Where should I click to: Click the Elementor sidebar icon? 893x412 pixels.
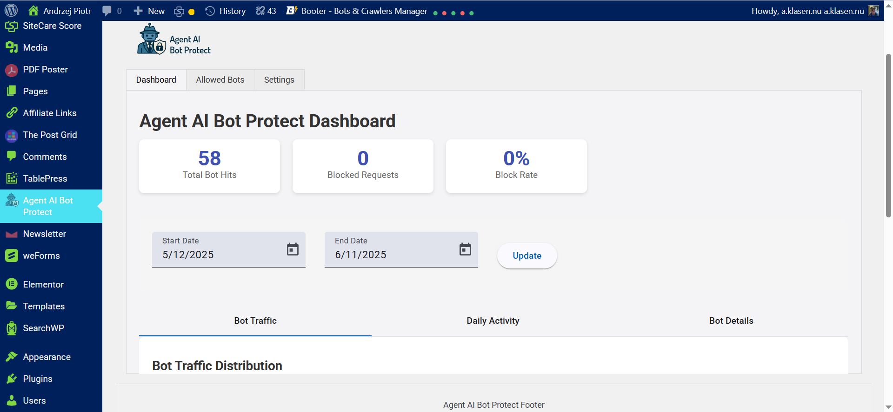coord(12,284)
